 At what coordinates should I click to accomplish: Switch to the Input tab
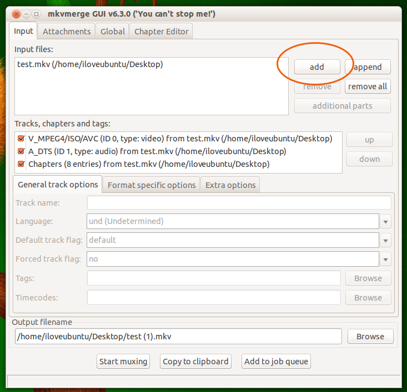pyautogui.click(x=23, y=31)
